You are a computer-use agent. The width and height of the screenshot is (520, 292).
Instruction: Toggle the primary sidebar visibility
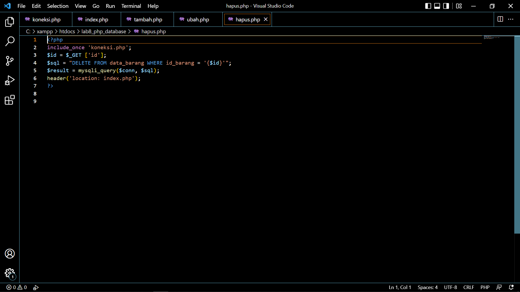coord(428,6)
